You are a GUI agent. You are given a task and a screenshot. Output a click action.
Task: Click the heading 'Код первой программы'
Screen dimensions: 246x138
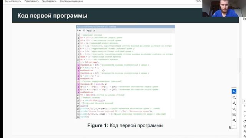click(x=52, y=16)
